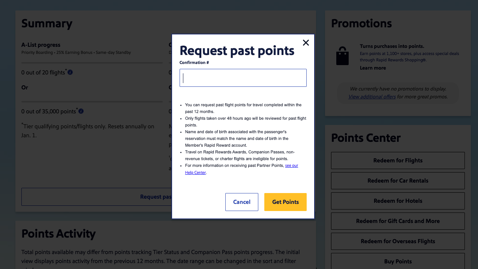Open Redeem for Overseas Flights
The image size is (478, 269).
tap(398, 241)
